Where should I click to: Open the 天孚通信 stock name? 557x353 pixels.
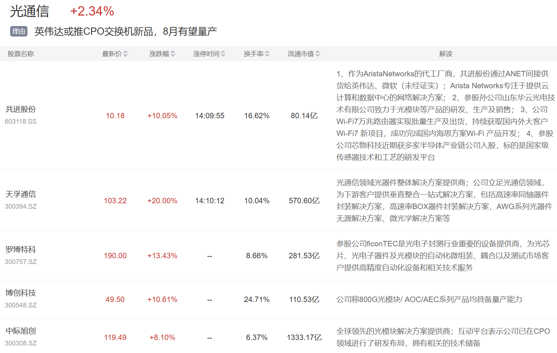pos(21,194)
